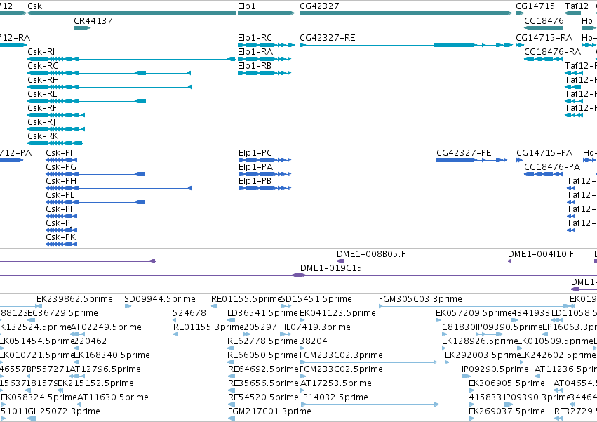Click the Csk gene label in the top track
This screenshot has height=422, width=597.
point(34,6)
